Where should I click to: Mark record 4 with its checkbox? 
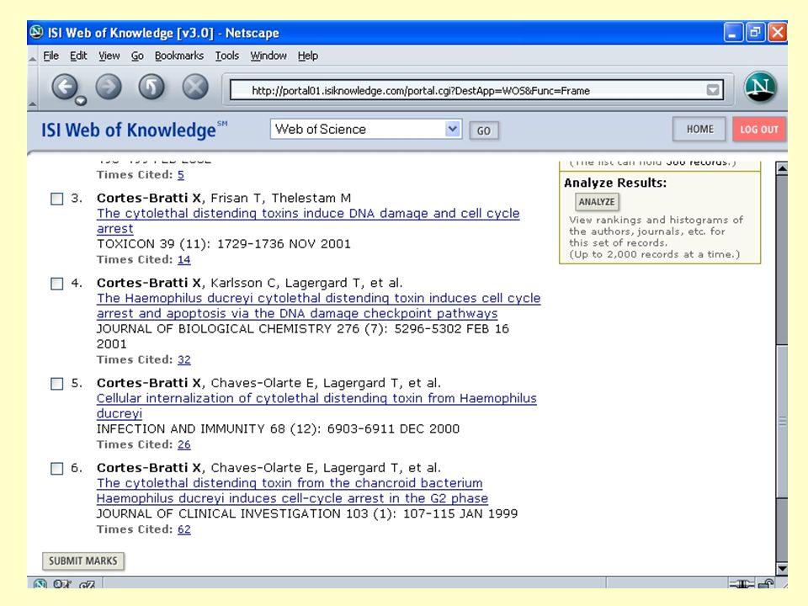56,284
